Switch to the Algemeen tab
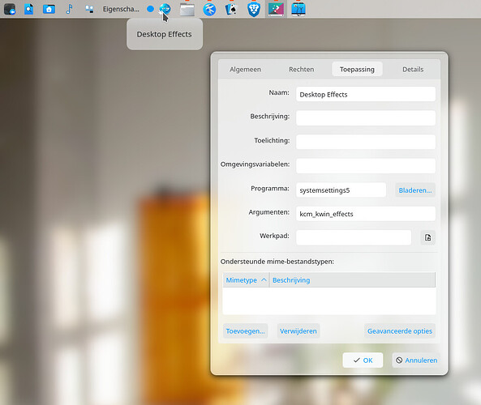This screenshot has height=405, width=481. click(246, 69)
